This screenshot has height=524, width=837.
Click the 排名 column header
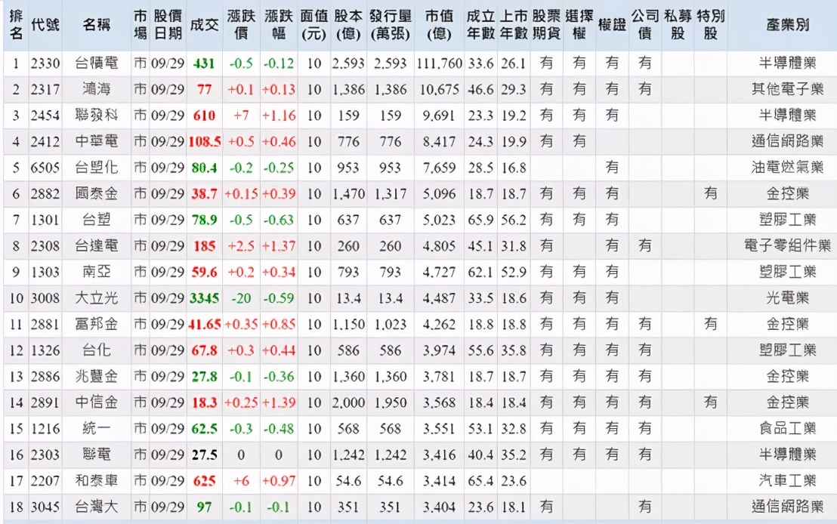click(14, 24)
